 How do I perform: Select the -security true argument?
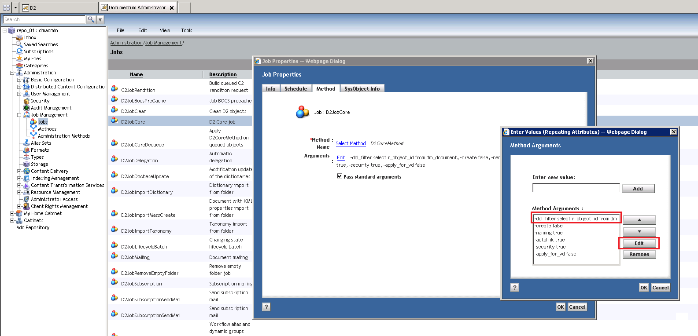coord(550,247)
